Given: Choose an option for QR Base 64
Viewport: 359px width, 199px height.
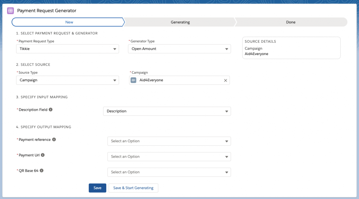Looking at the screenshot, I should pos(169,172).
